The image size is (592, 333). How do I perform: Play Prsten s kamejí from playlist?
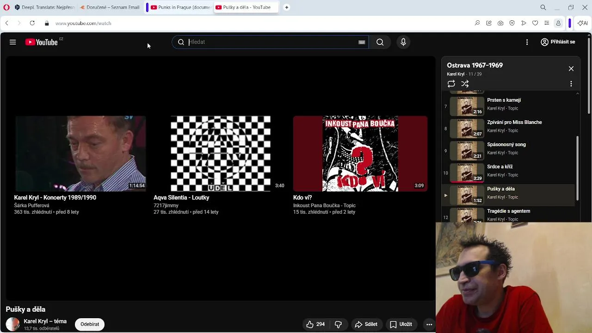tap(508, 106)
